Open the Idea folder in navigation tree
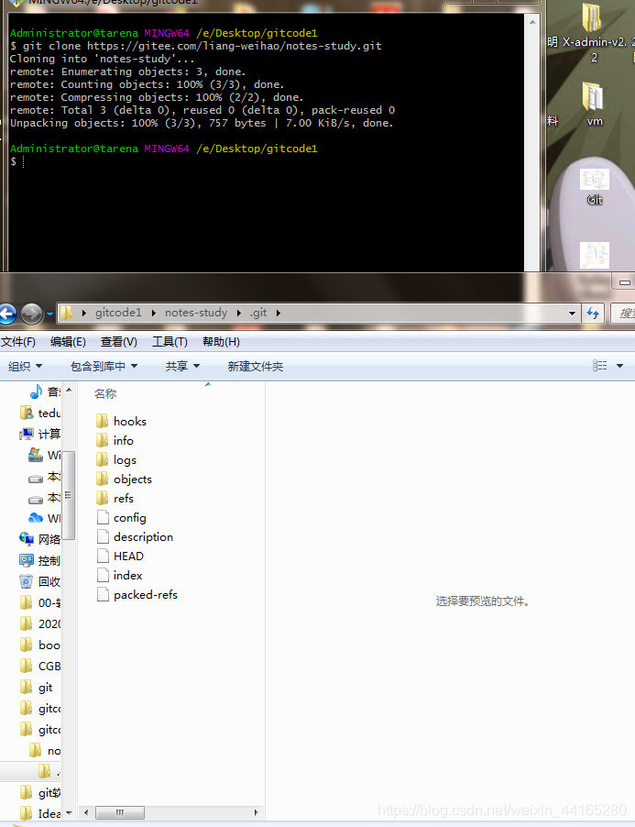This screenshot has width=635, height=827. coord(40,813)
